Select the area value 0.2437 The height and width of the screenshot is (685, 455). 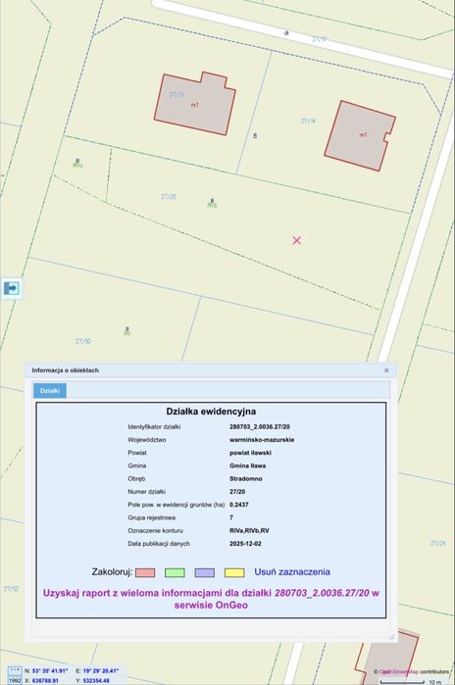tap(239, 505)
